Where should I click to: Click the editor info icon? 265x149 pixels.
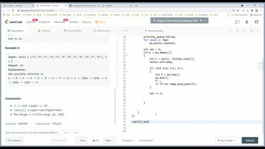230,31
